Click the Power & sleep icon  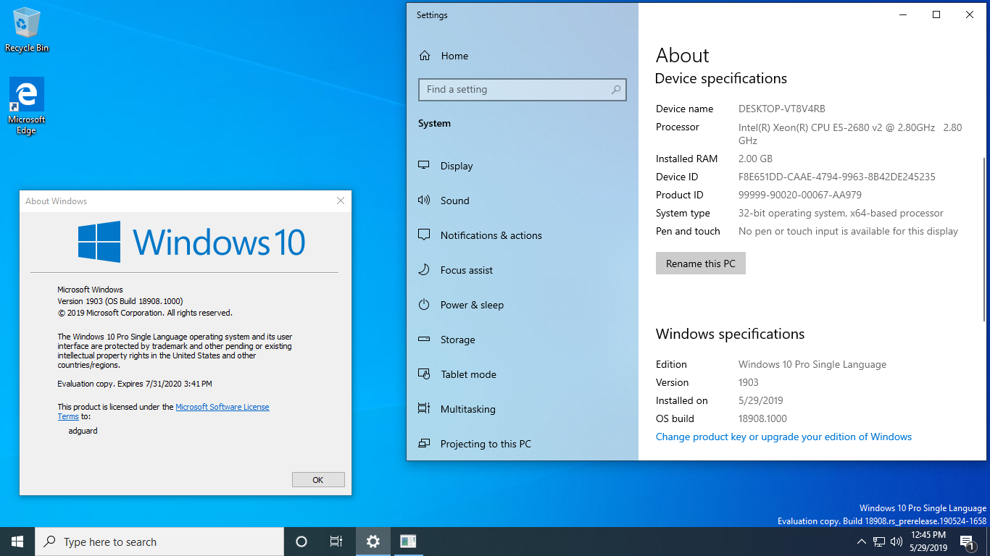tap(424, 305)
